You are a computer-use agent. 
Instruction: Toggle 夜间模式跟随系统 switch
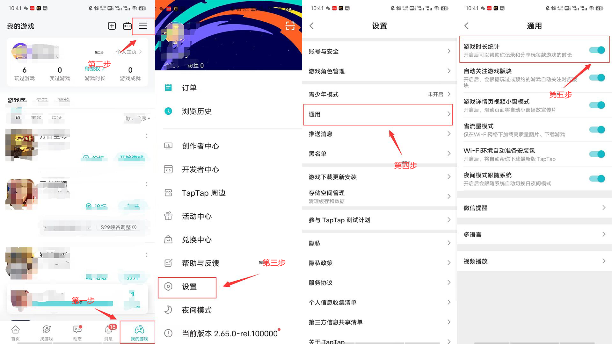(x=597, y=179)
